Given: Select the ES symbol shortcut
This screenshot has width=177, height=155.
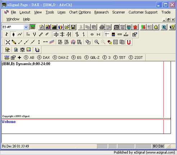Looking at the screenshot, I should [76, 57].
